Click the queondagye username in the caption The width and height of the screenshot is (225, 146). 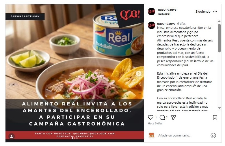tap(166, 24)
